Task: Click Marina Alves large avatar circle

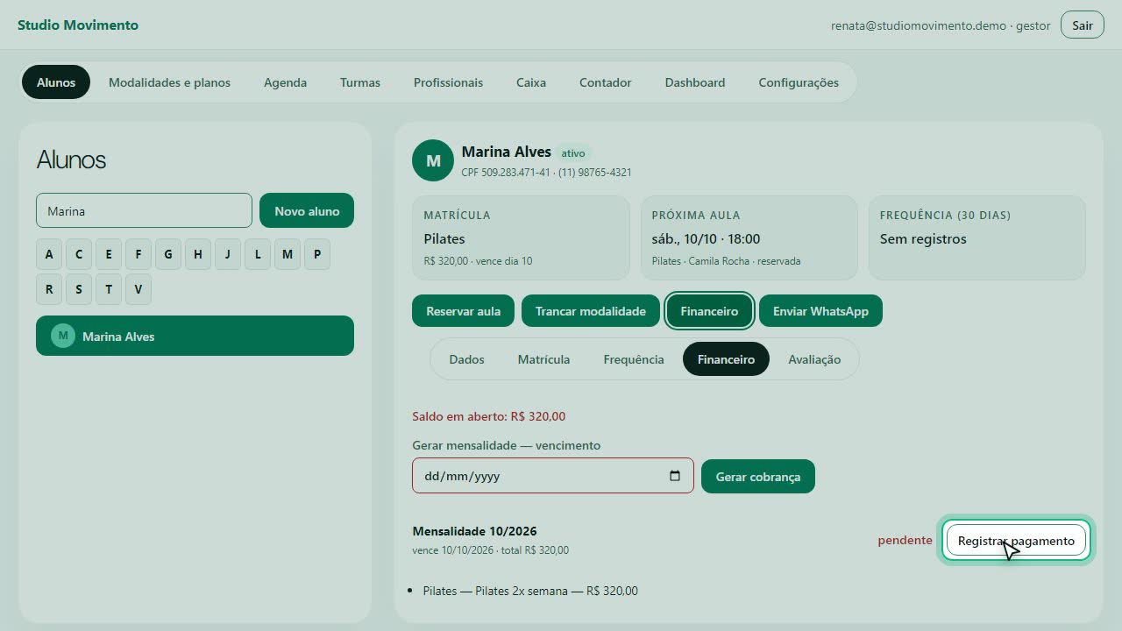Action: (x=433, y=160)
